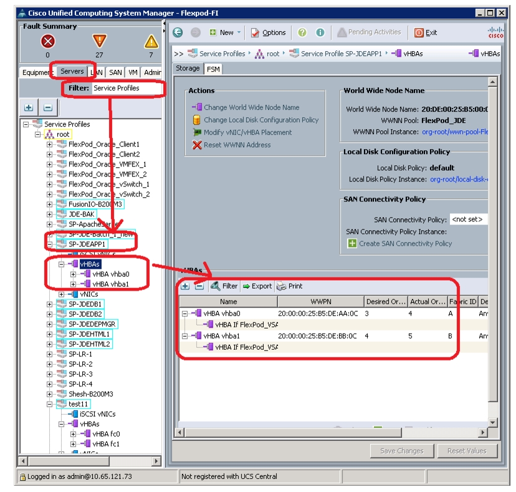Open the Storage tab
The width and height of the screenshot is (516, 492).
[x=188, y=68]
